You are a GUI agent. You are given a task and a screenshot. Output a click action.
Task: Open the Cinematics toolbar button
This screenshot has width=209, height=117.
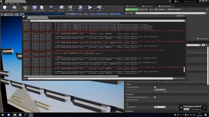point(70,8)
